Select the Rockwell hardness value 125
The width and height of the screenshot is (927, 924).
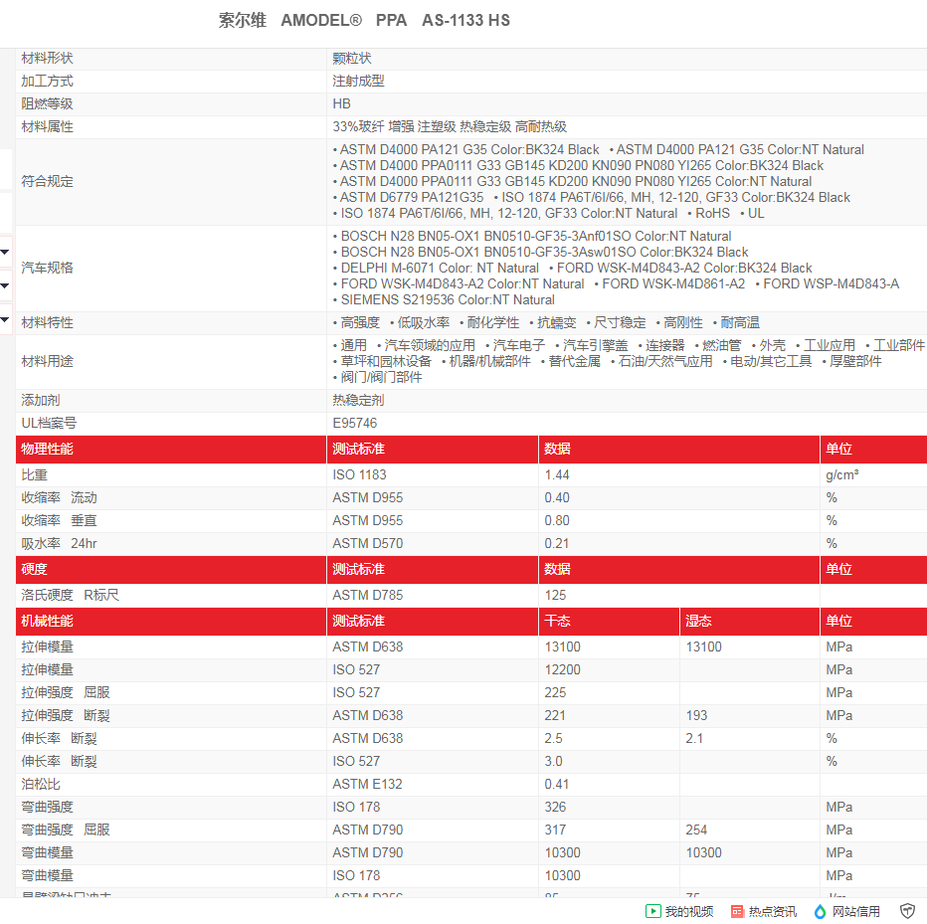point(555,595)
